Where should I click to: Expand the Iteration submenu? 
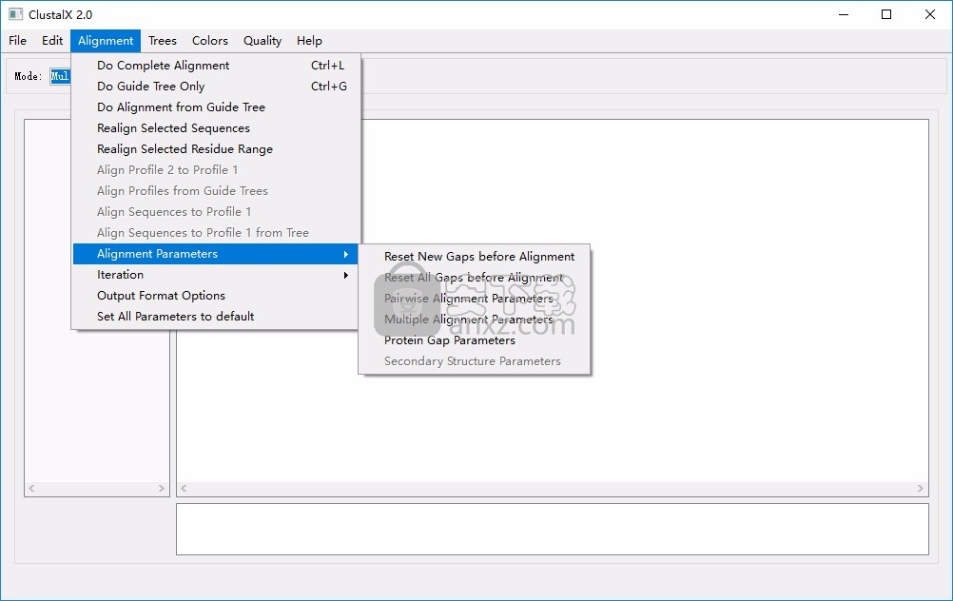[x=216, y=275]
